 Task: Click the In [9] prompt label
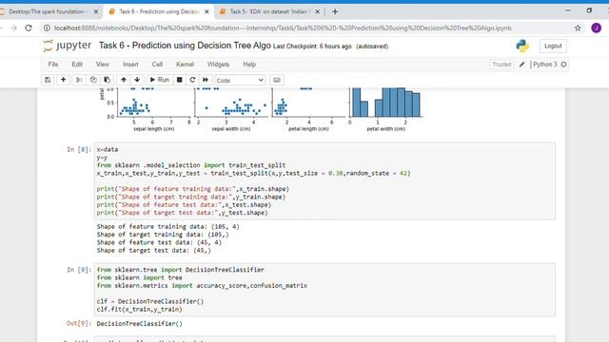click(79, 270)
